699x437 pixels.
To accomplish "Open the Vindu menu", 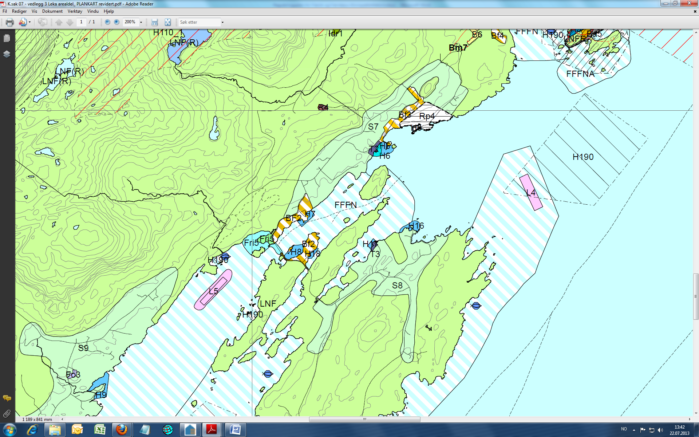I will pyautogui.click(x=93, y=11).
